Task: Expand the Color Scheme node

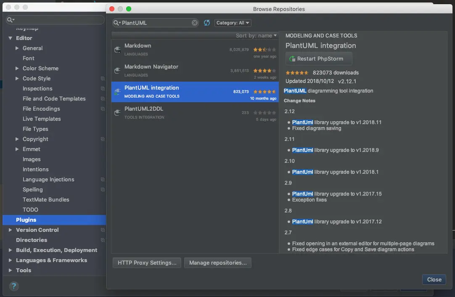Action: [17, 68]
